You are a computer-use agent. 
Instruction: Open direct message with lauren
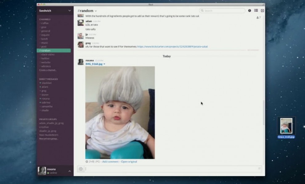click(45, 95)
